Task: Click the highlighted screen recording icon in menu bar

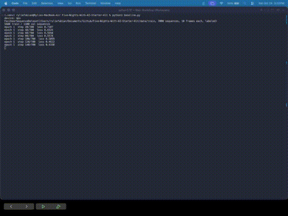Action: click(x=212, y=3)
